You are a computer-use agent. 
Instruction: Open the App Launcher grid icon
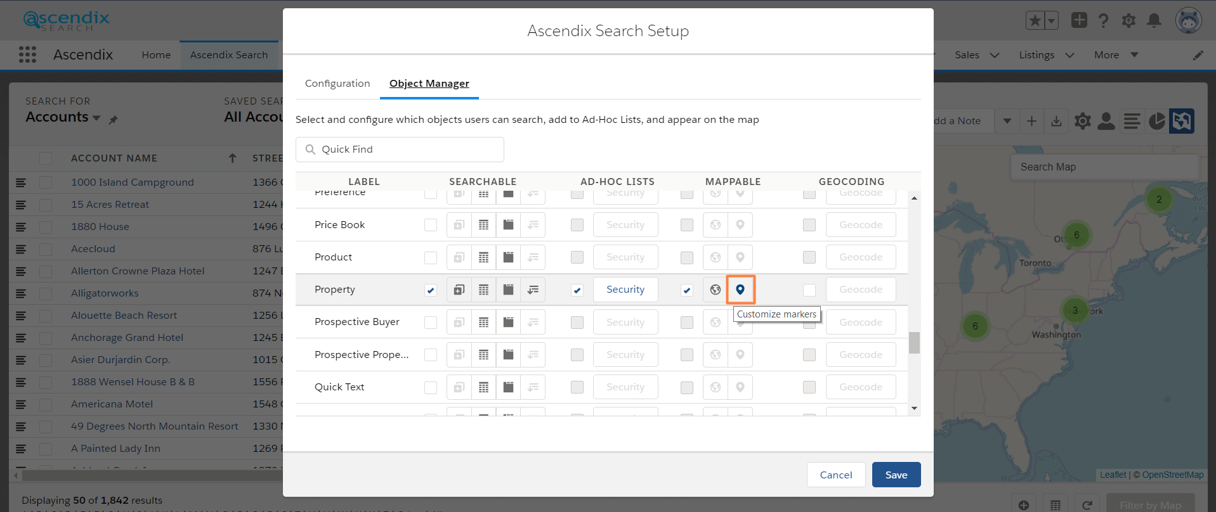click(x=27, y=54)
